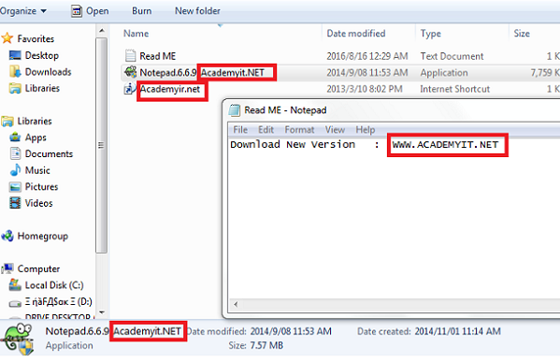Open the Pictures library icon
Viewport: 560px width, 362px height.
15,186
